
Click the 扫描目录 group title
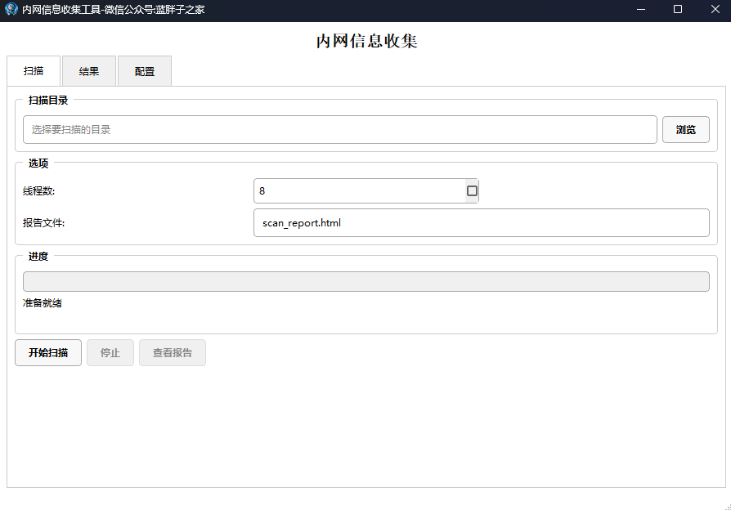tap(48, 101)
